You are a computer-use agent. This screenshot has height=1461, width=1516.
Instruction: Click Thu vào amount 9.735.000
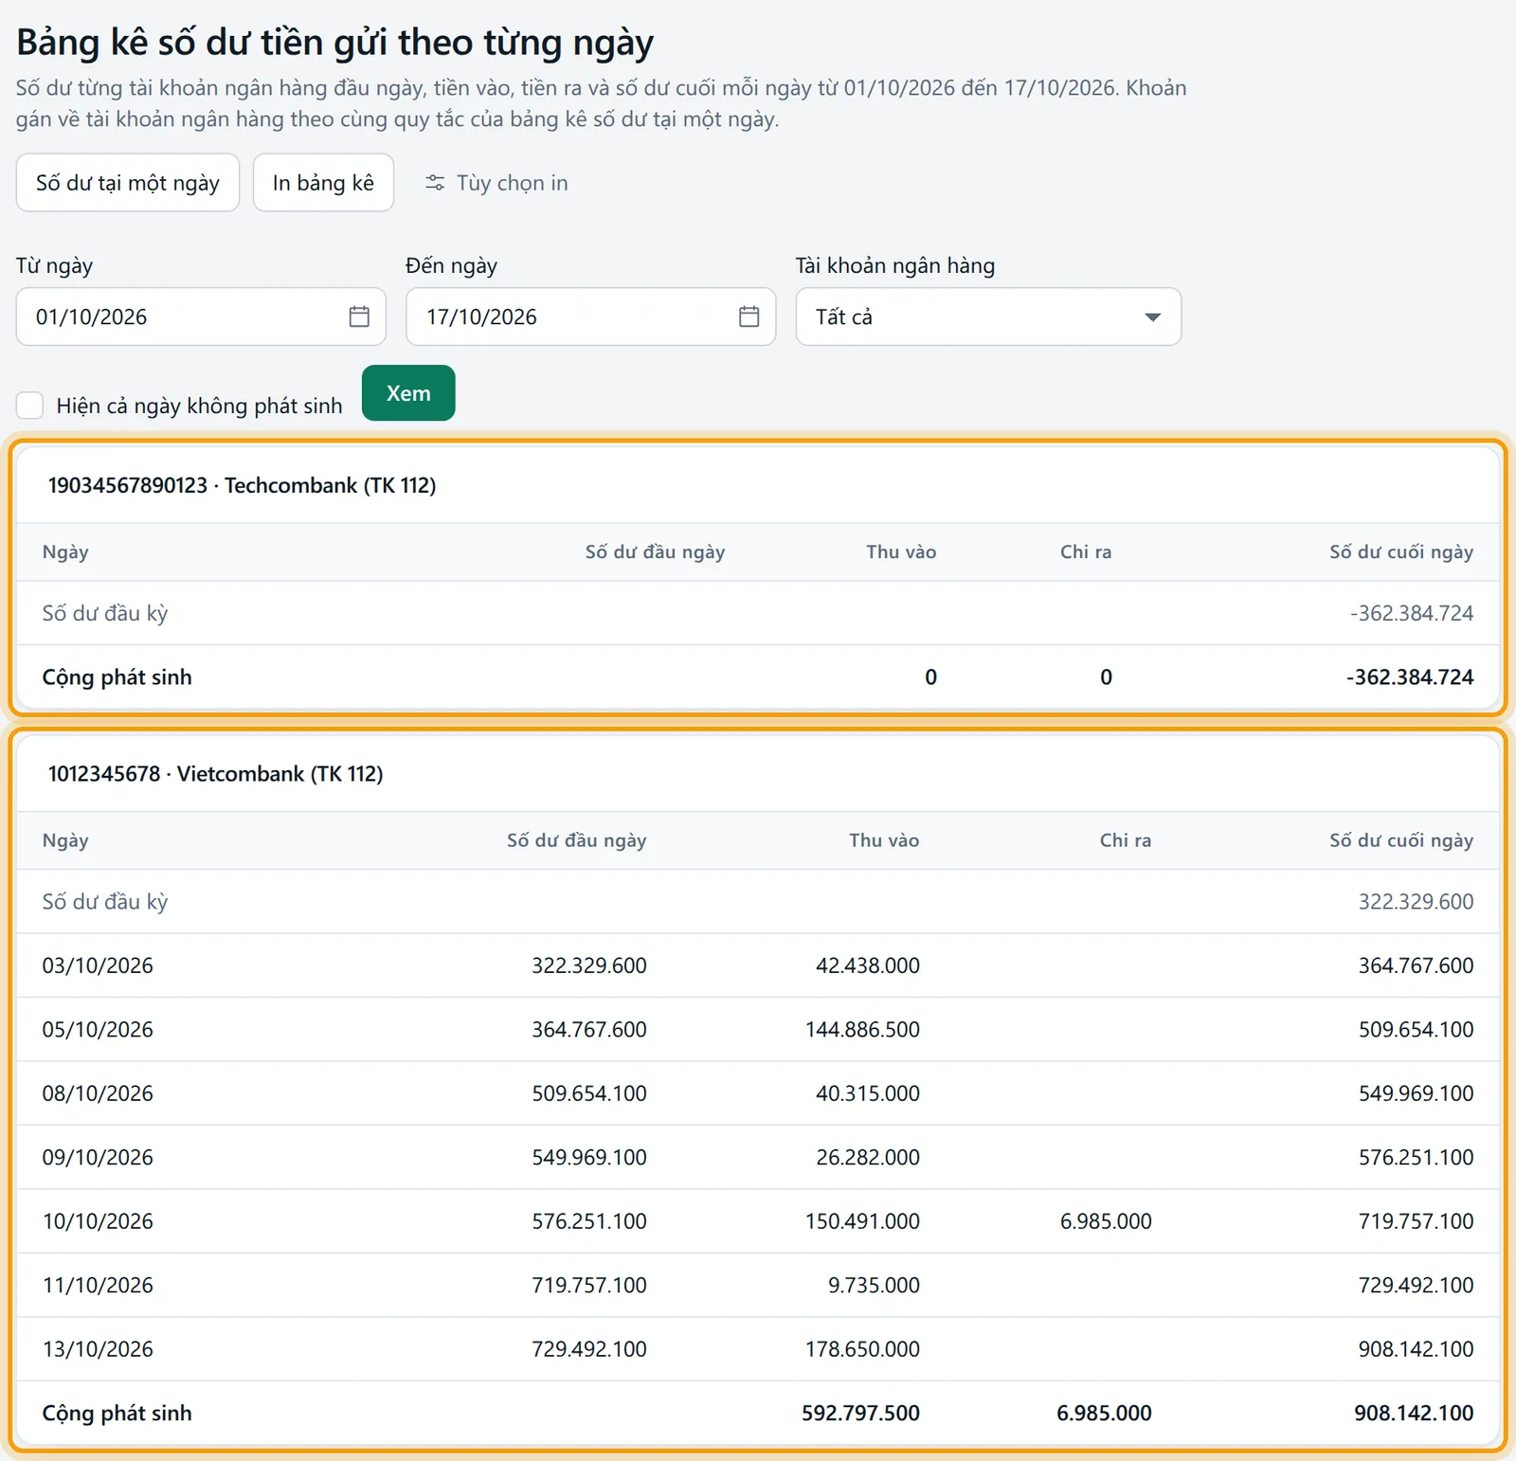pyautogui.click(x=874, y=1286)
